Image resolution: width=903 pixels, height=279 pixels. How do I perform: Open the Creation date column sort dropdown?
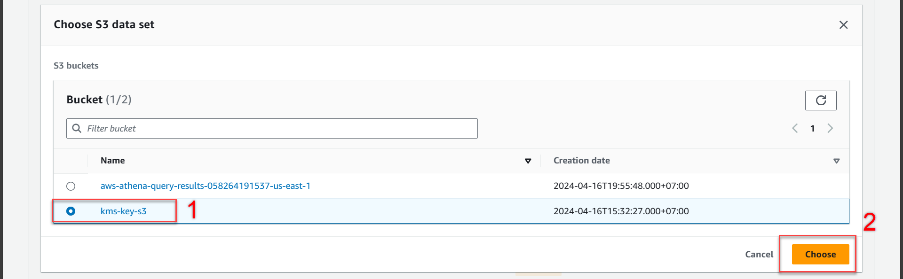pos(837,161)
